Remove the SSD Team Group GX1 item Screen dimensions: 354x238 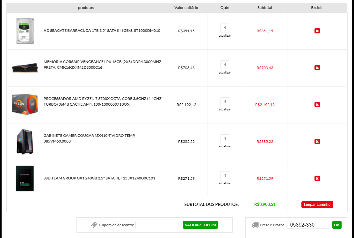click(317, 178)
